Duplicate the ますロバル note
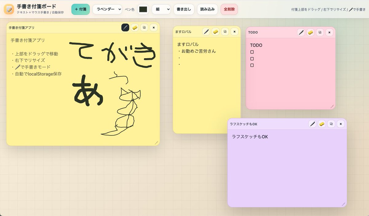369x216 pixels. point(225,31)
